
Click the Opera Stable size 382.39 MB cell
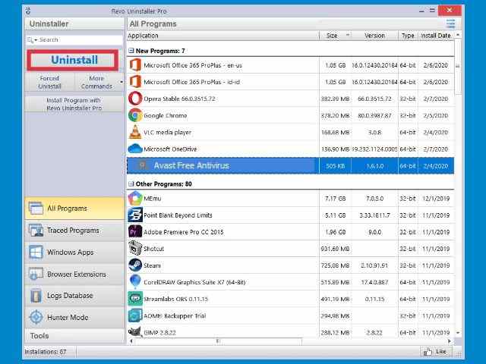(x=336, y=99)
